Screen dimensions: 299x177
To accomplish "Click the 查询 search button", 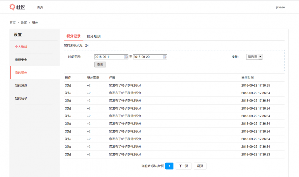I will point(100,64).
